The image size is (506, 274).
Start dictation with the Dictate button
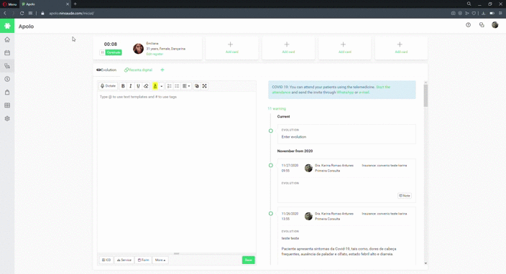point(108,86)
